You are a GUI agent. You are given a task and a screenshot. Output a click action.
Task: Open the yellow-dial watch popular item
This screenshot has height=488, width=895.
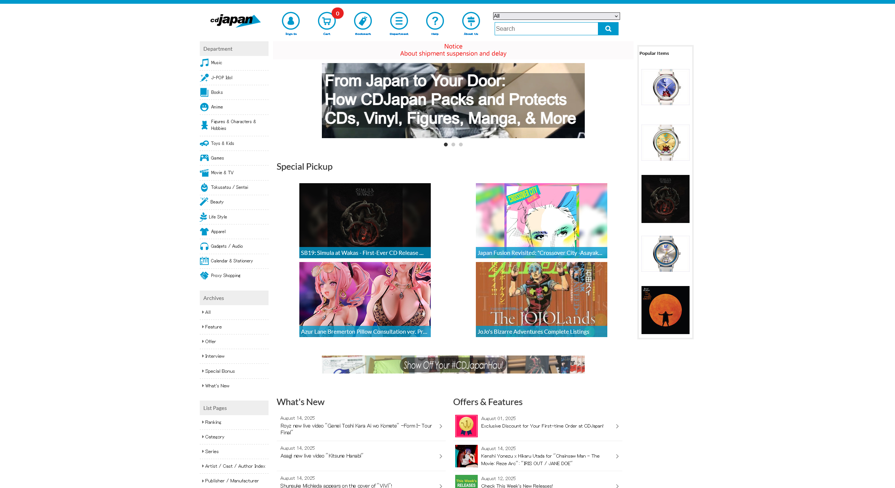coord(665,143)
